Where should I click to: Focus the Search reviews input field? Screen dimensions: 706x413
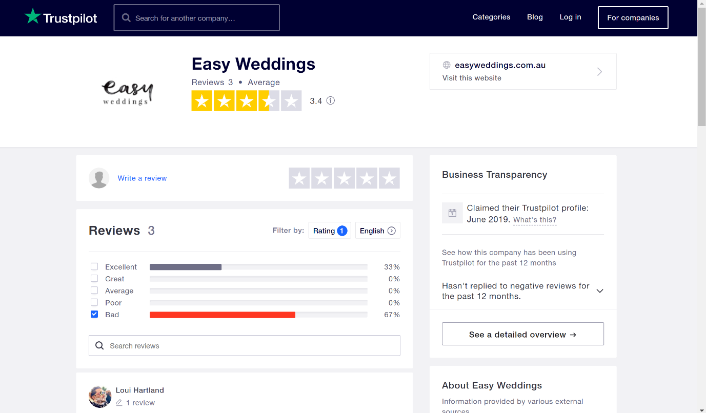[245, 345]
